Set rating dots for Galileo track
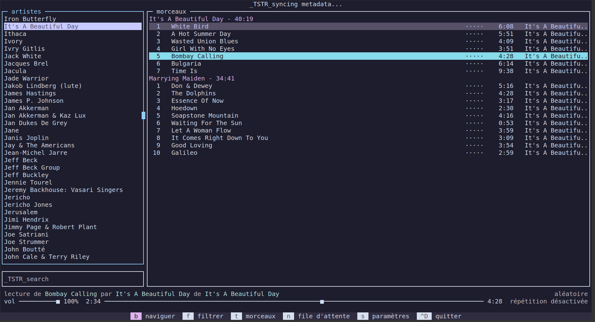The width and height of the screenshot is (595, 322). click(x=474, y=153)
